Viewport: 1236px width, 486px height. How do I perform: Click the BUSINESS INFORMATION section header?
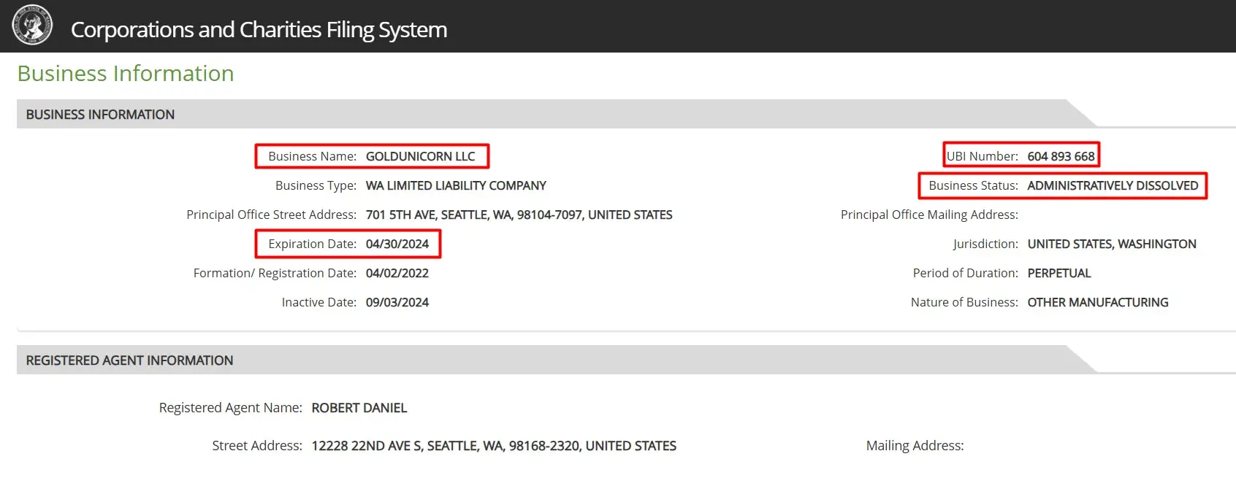click(x=100, y=115)
